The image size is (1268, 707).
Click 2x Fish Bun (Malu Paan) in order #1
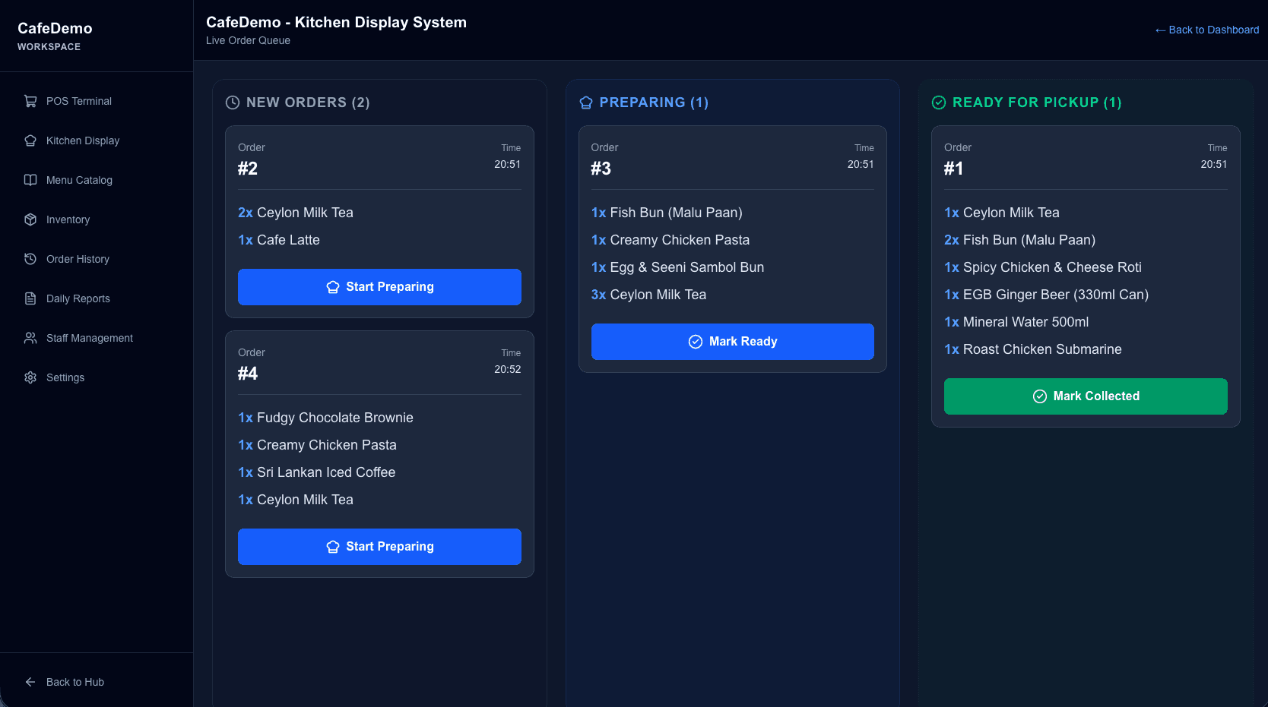pos(1019,240)
